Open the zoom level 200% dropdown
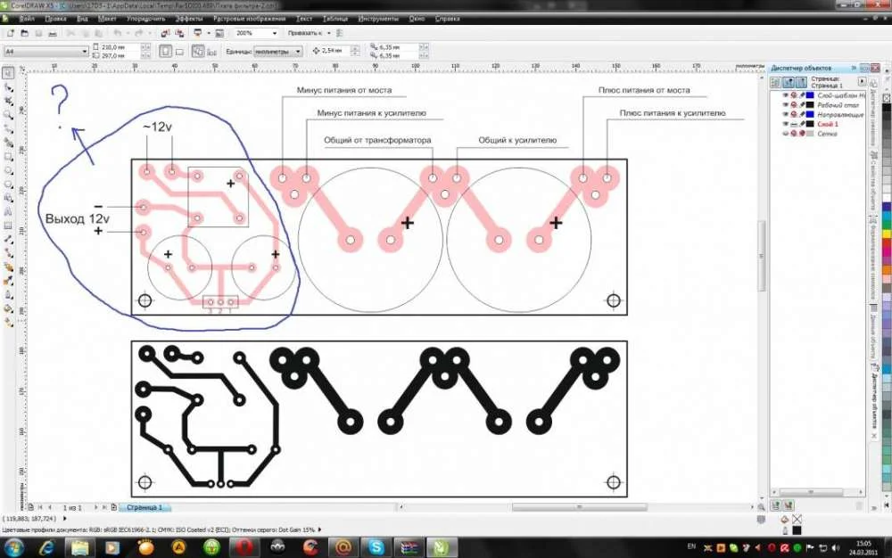The height and width of the screenshot is (558, 892). point(275,34)
